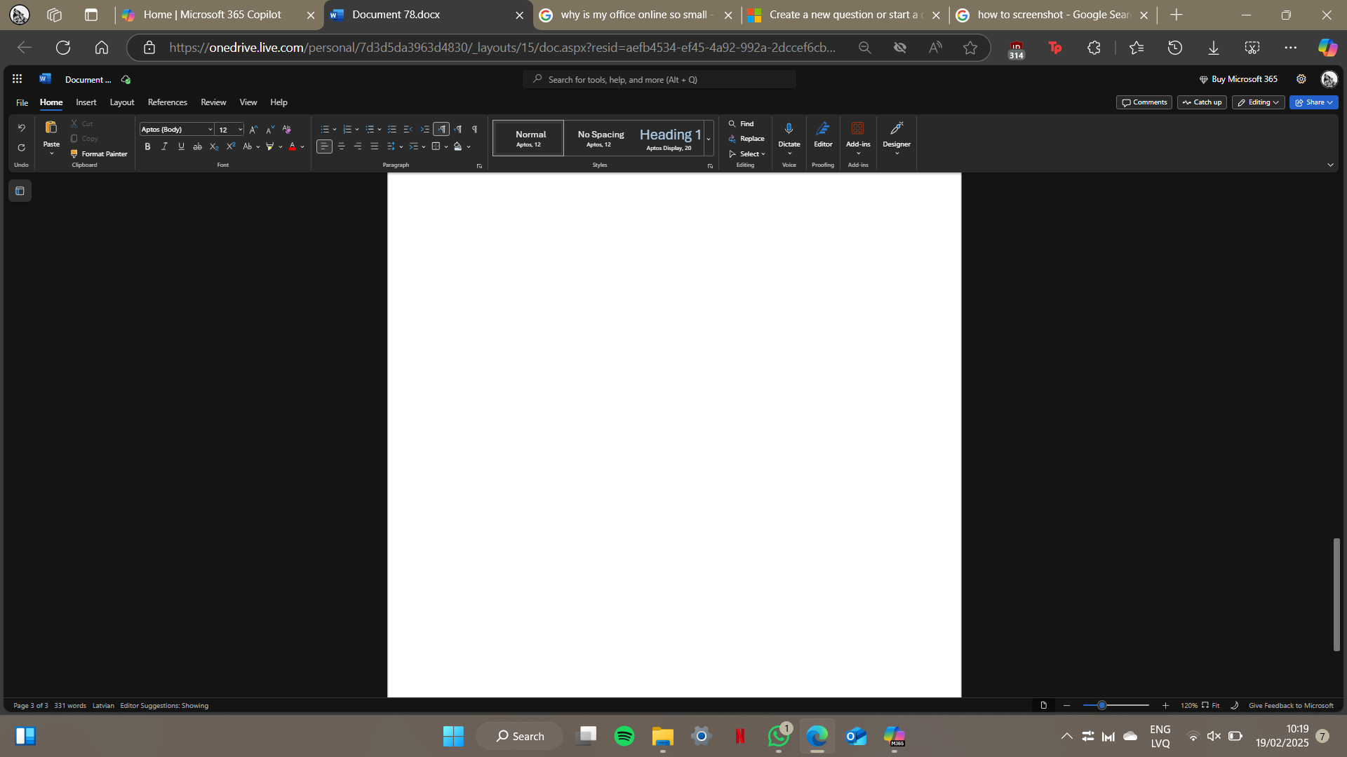Click the Comments button
This screenshot has height=757, width=1347.
pyautogui.click(x=1144, y=102)
